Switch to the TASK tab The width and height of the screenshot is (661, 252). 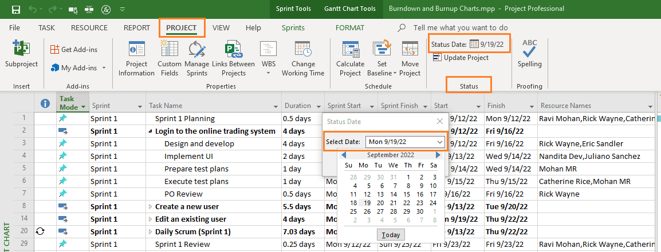pyautogui.click(x=46, y=28)
